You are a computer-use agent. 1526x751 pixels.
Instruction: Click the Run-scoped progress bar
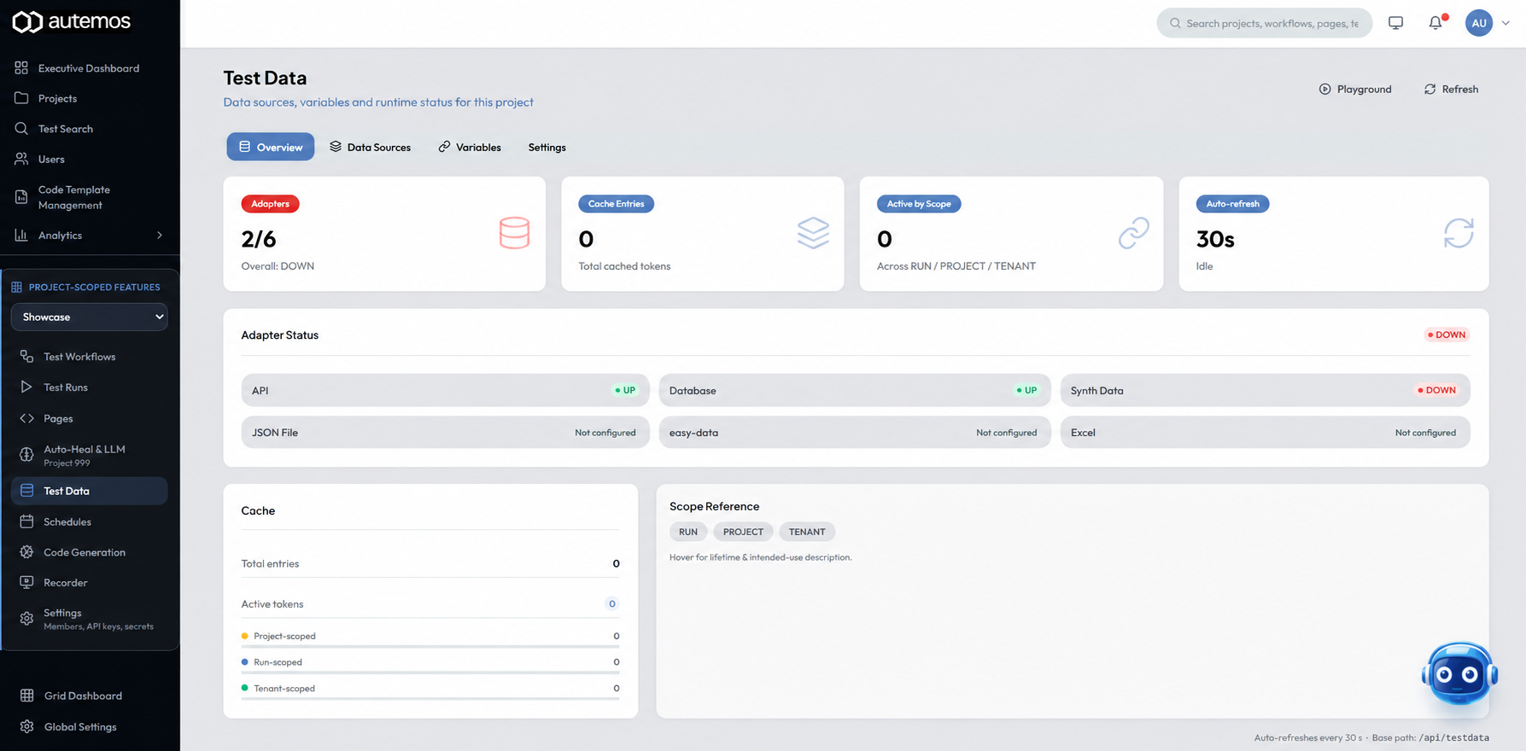[x=430, y=672]
